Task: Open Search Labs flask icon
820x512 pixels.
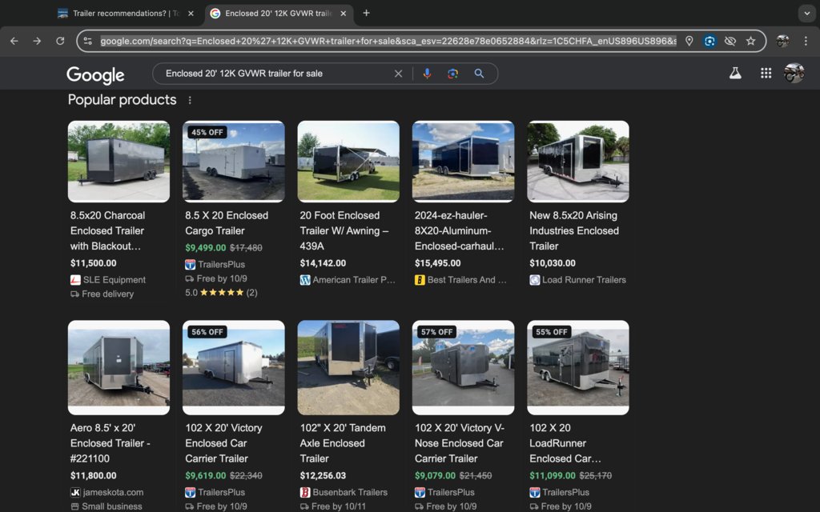Action: 735,74
